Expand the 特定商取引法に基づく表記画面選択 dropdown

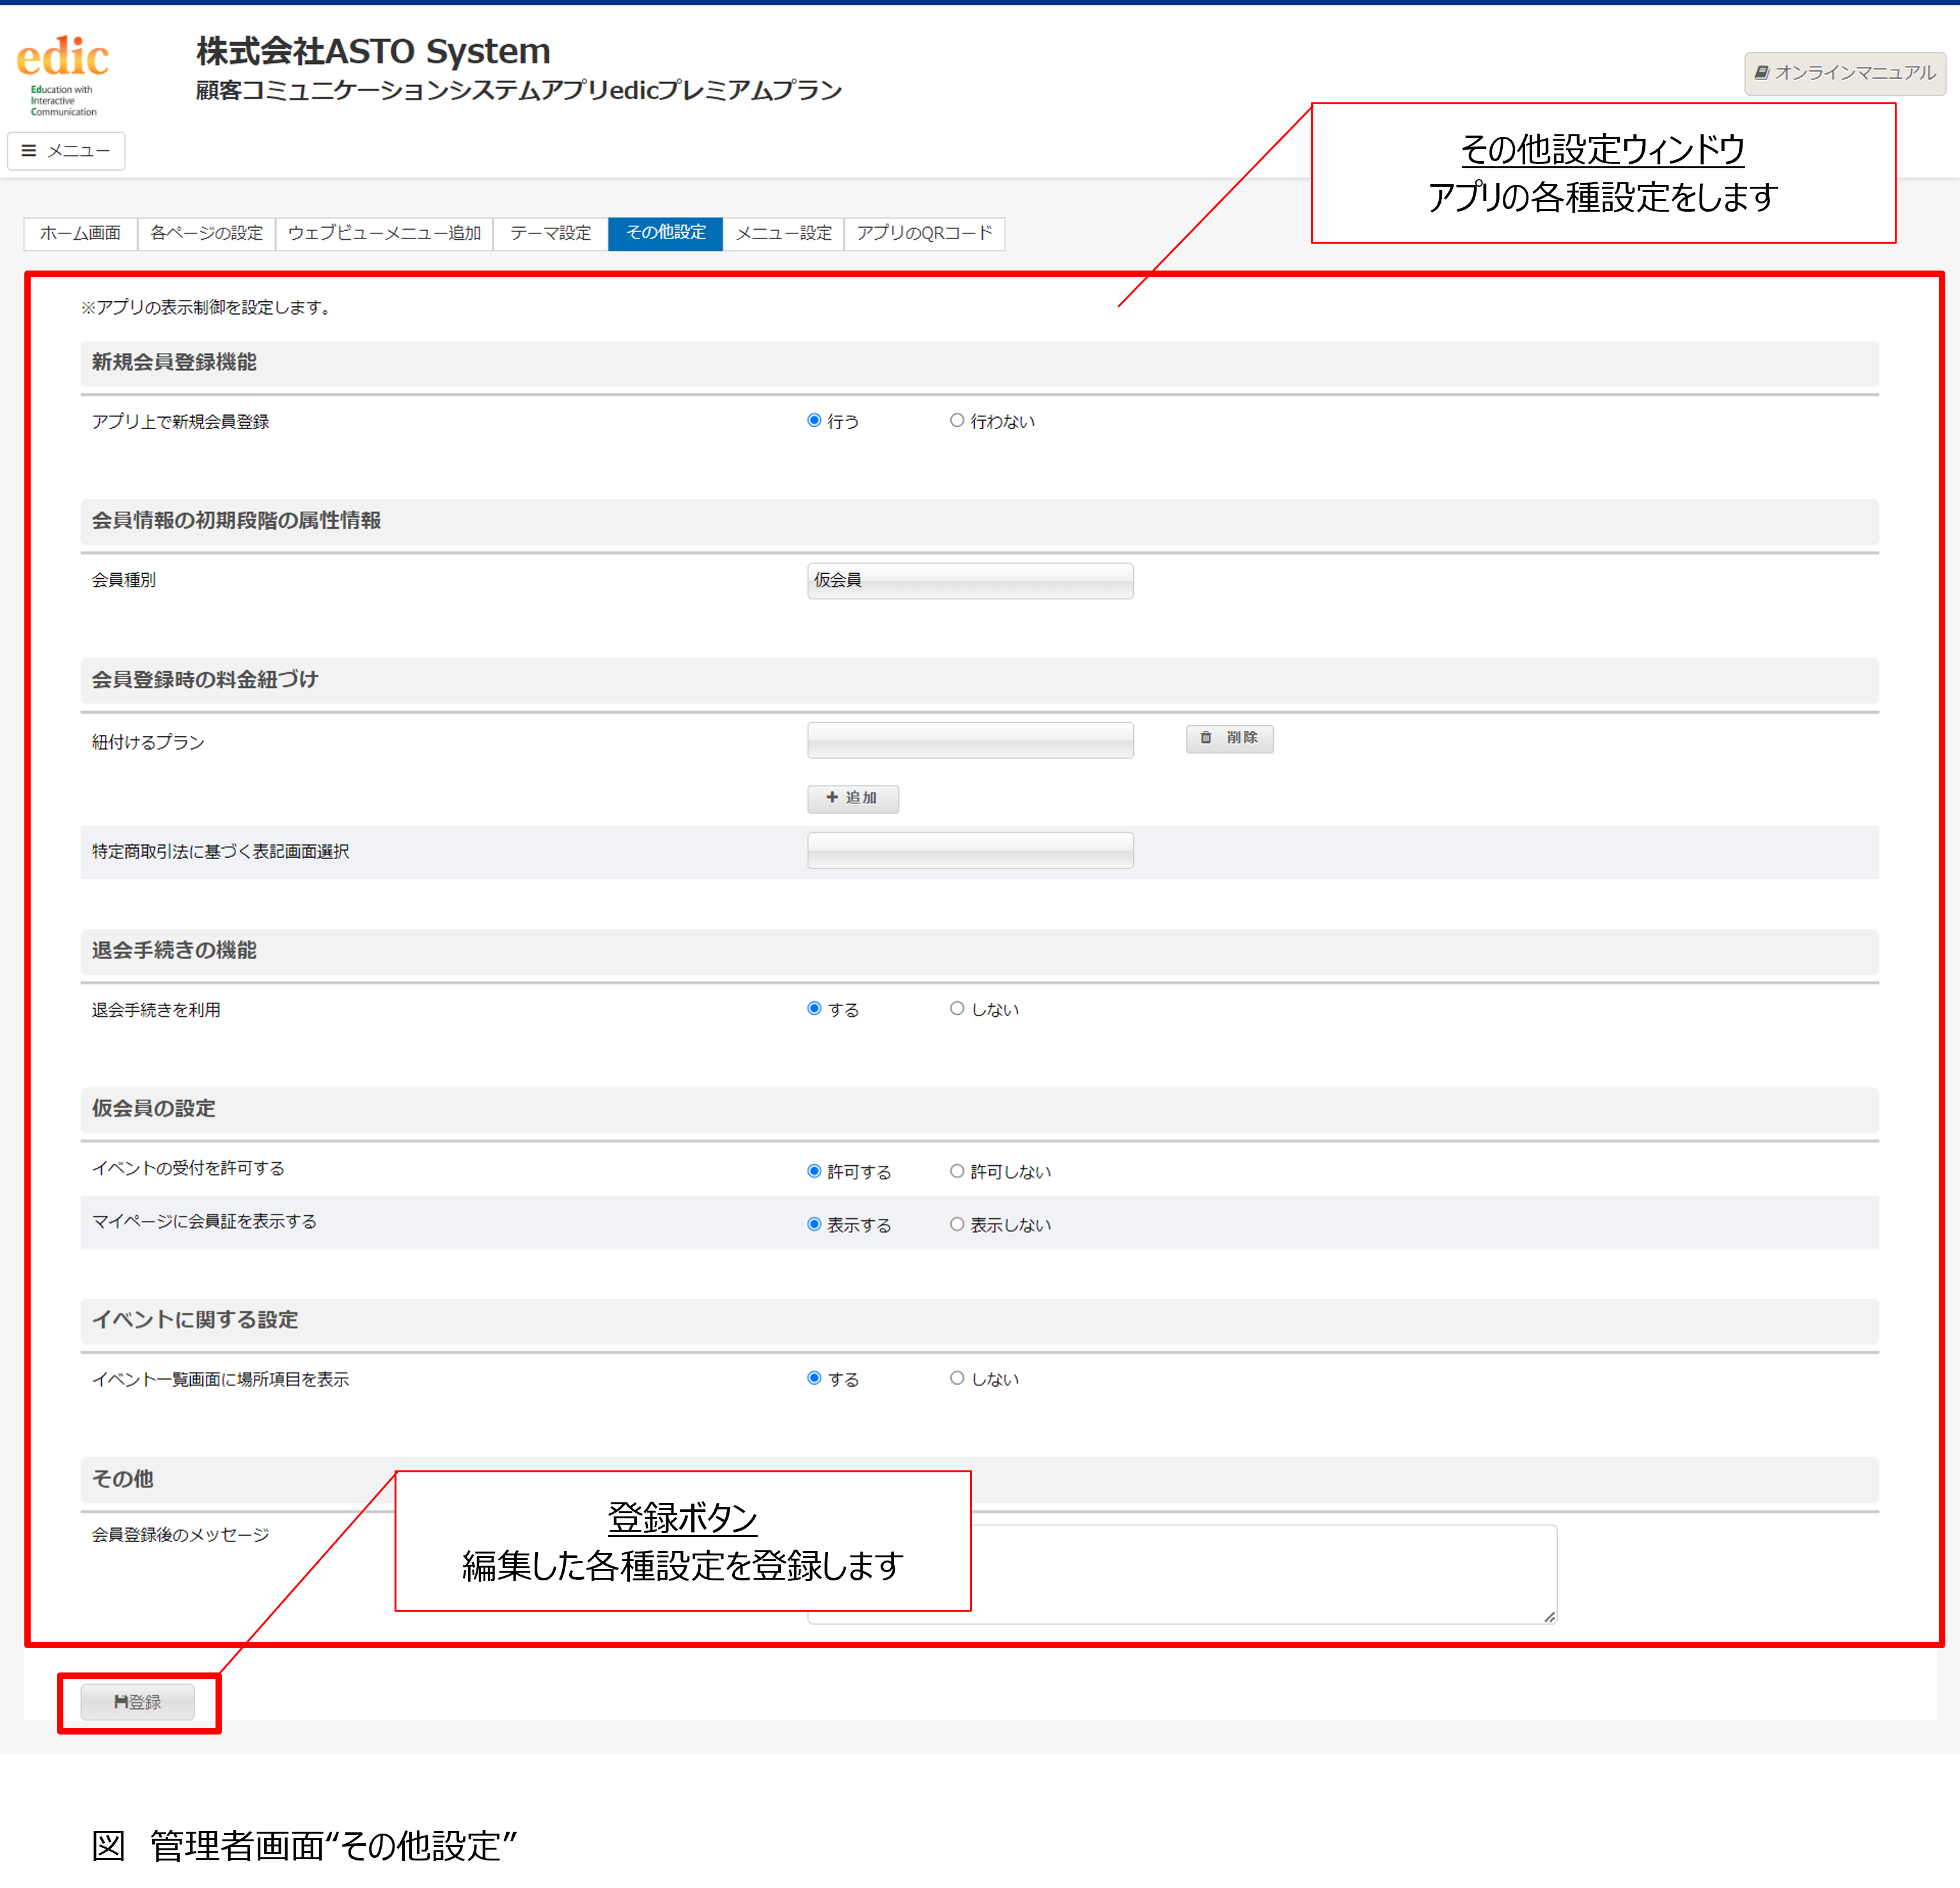tap(970, 851)
